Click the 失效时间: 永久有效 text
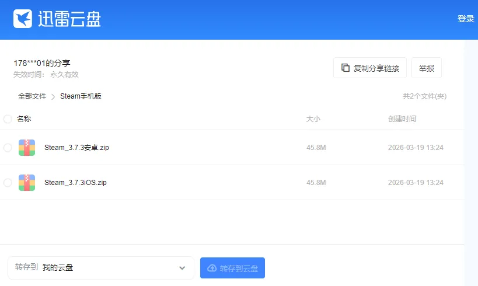 (46, 75)
